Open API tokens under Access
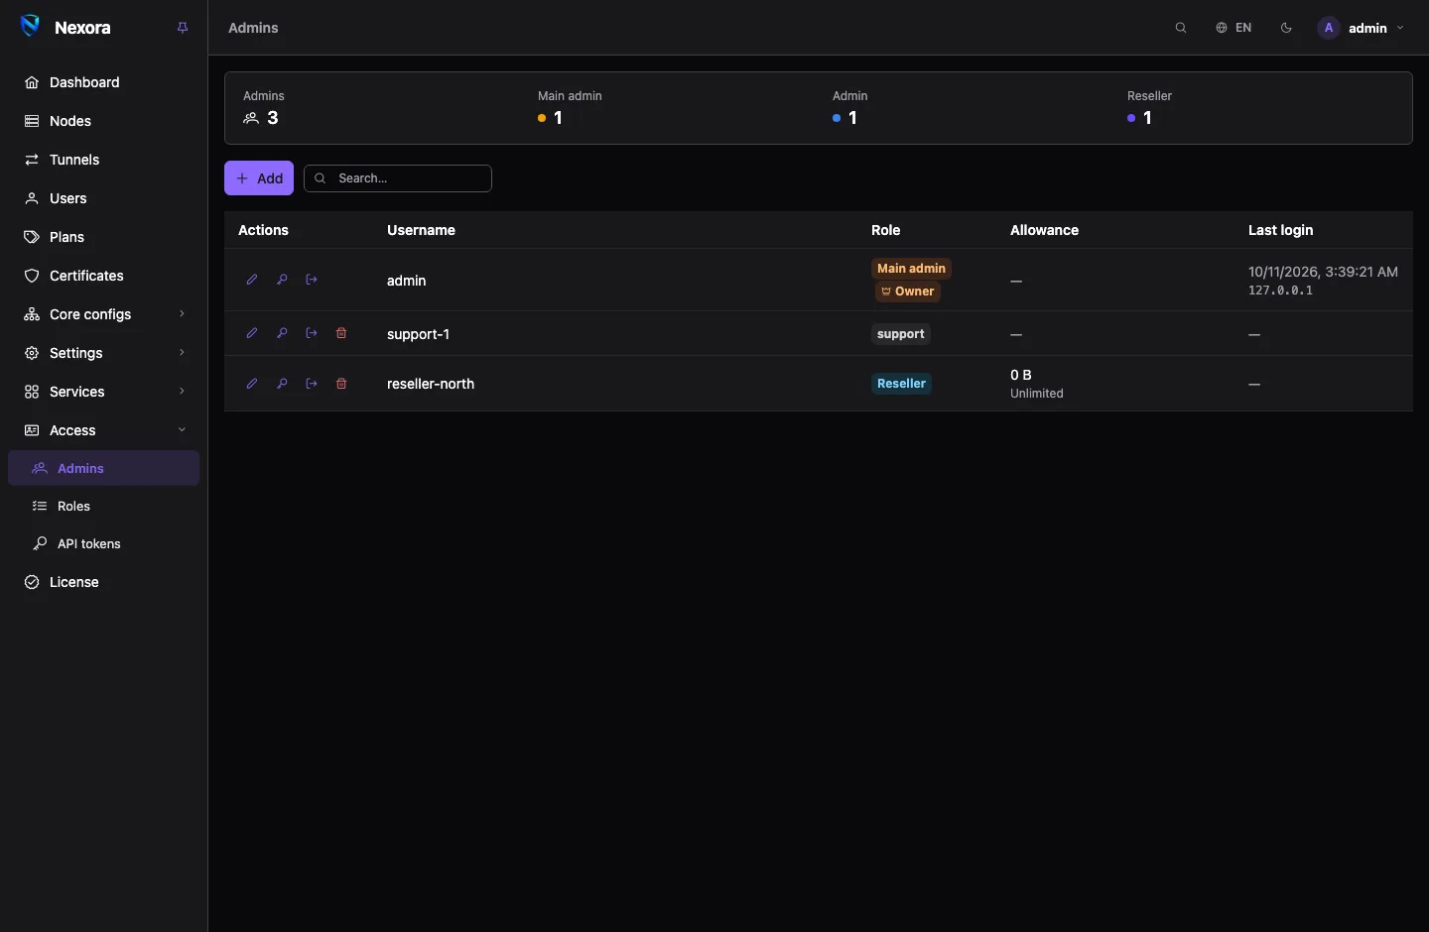This screenshot has width=1429, height=932. 103,543
